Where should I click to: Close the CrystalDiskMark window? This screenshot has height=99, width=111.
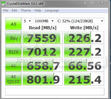click(x=102, y=2)
